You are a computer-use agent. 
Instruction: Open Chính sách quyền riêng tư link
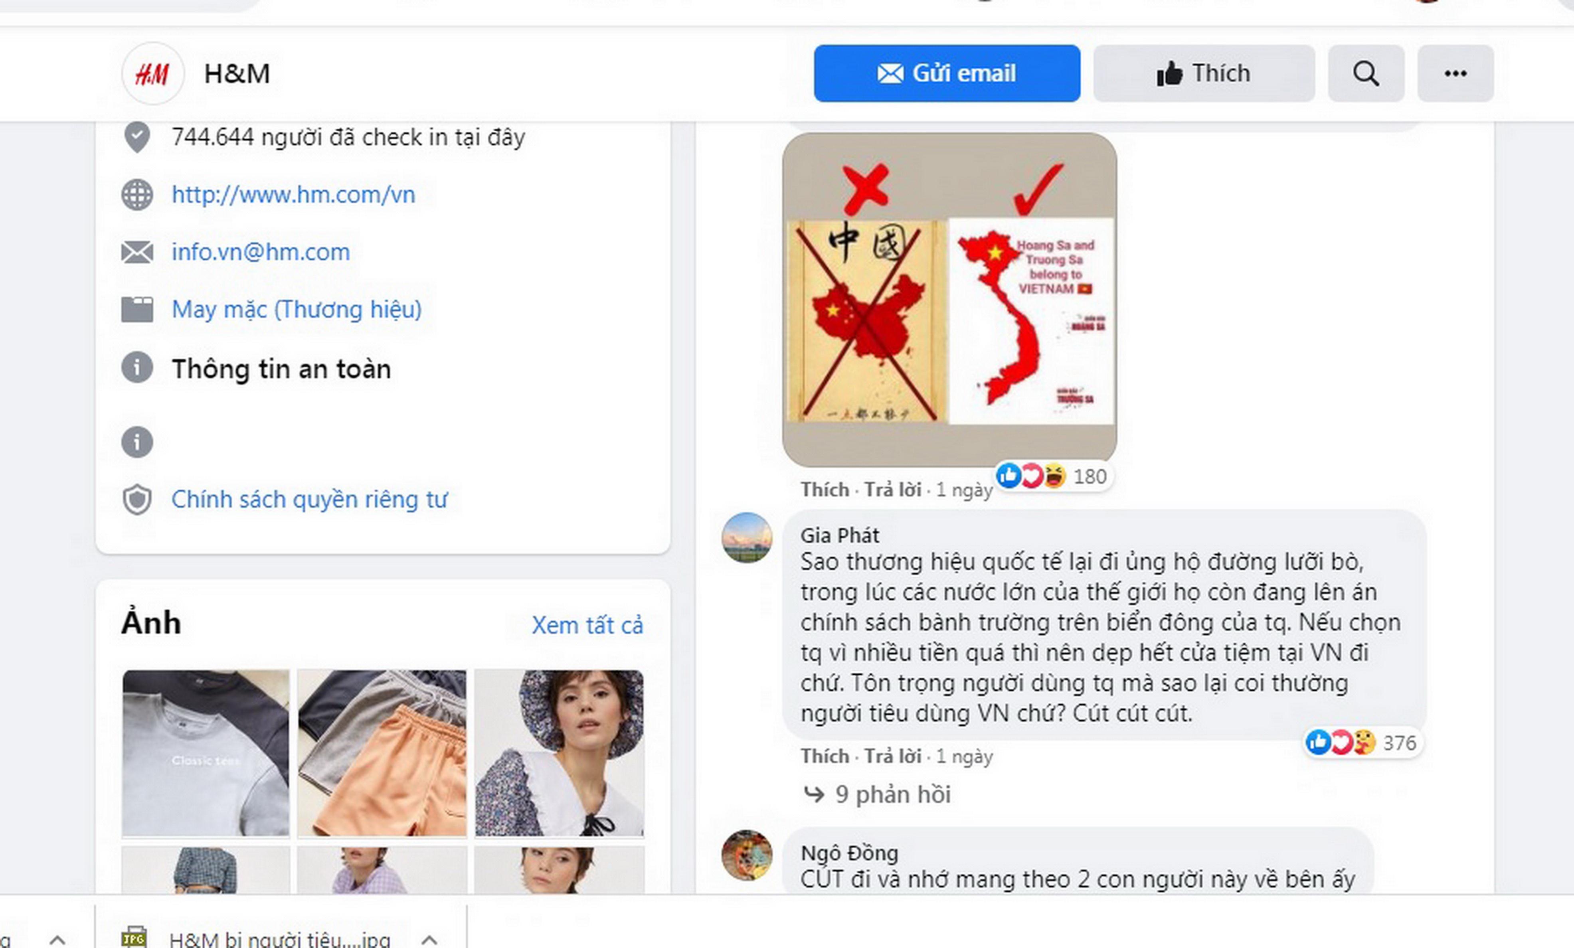pyautogui.click(x=309, y=499)
